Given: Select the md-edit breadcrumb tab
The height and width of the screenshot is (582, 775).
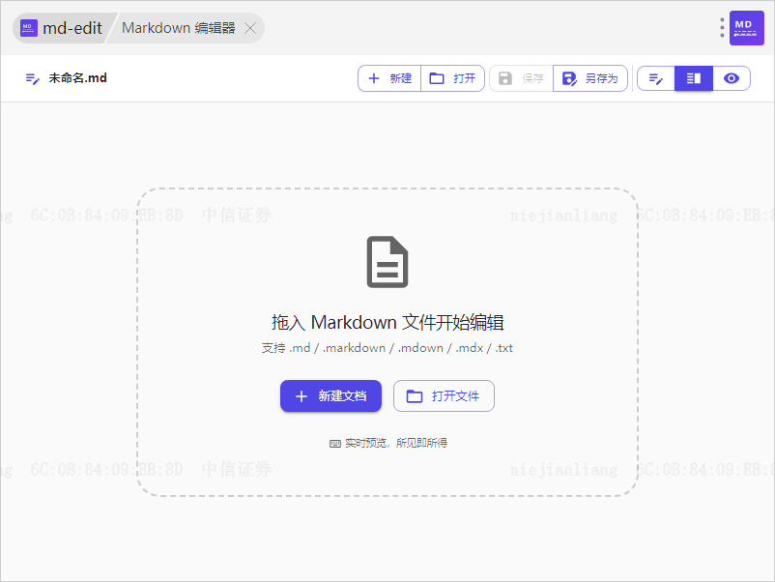Looking at the screenshot, I should point(63,28).
